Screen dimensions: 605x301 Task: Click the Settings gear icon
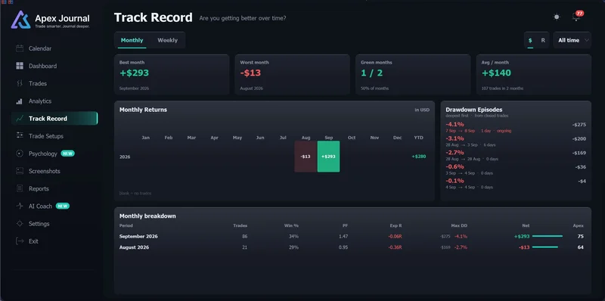pyautogui.click(x=20, y=224)
